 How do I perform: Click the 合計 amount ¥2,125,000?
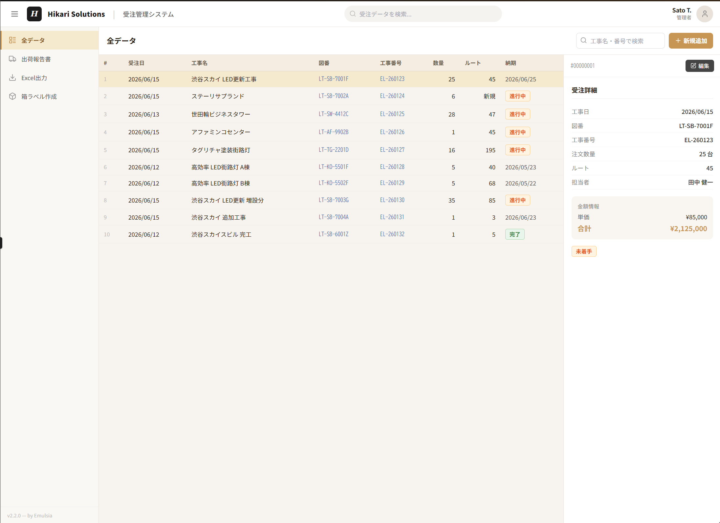688,229
